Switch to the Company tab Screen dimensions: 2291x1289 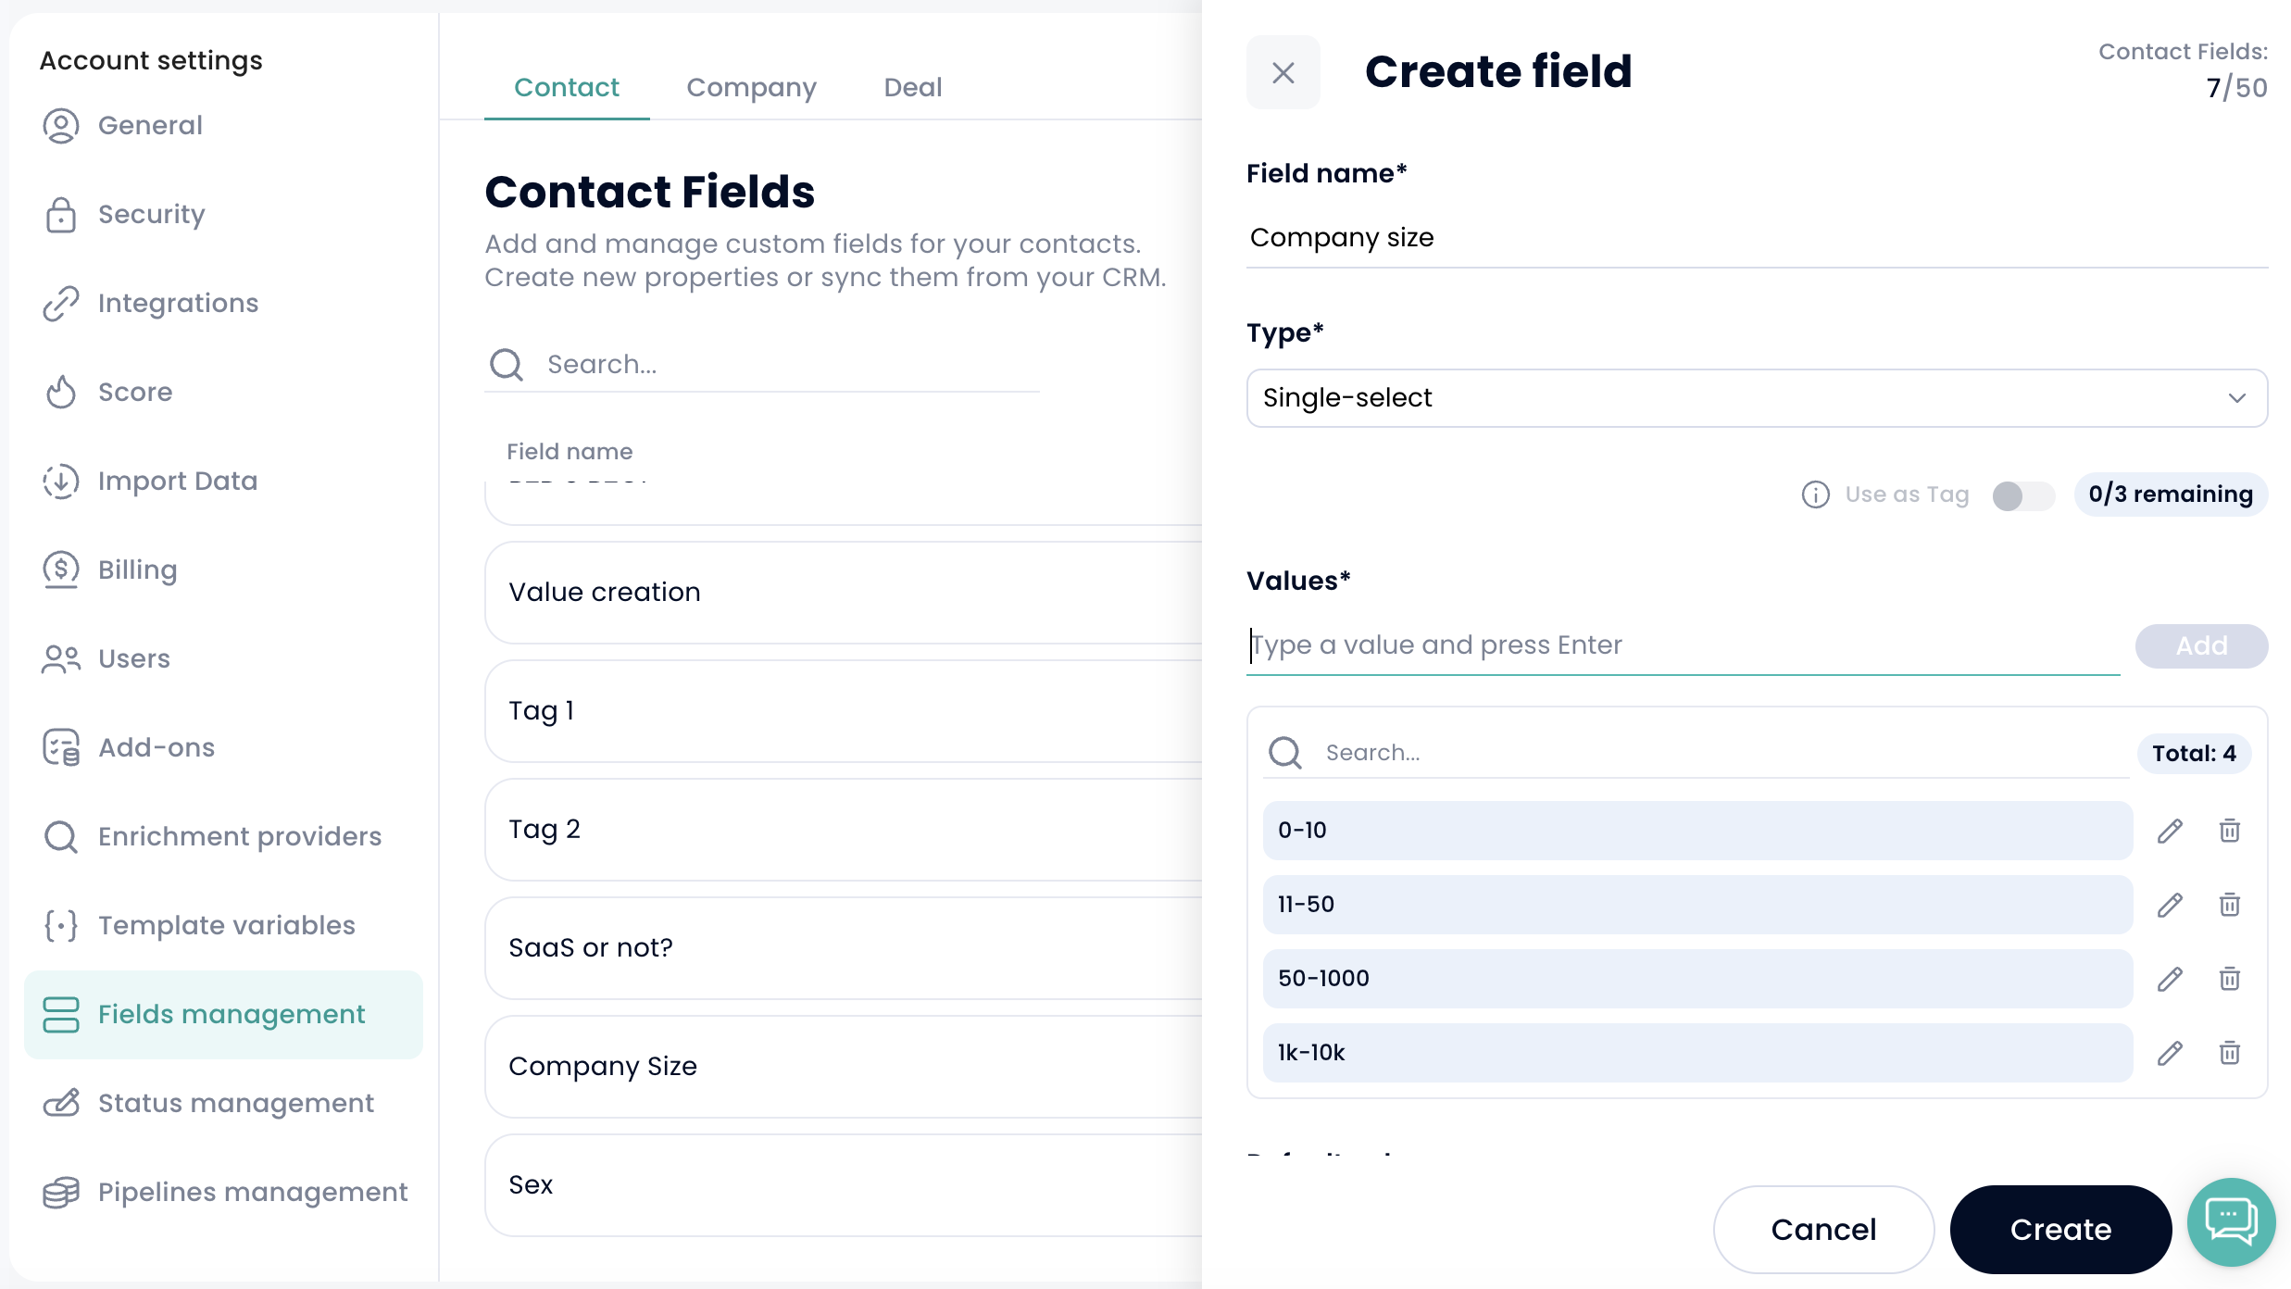pyautogui.click(x=751, y=87)
